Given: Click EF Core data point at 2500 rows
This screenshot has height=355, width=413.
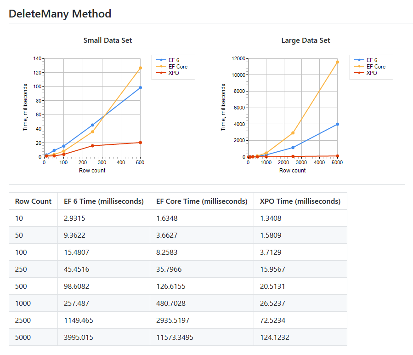Looking at the screenshot, I should click(x=293, y=133).
